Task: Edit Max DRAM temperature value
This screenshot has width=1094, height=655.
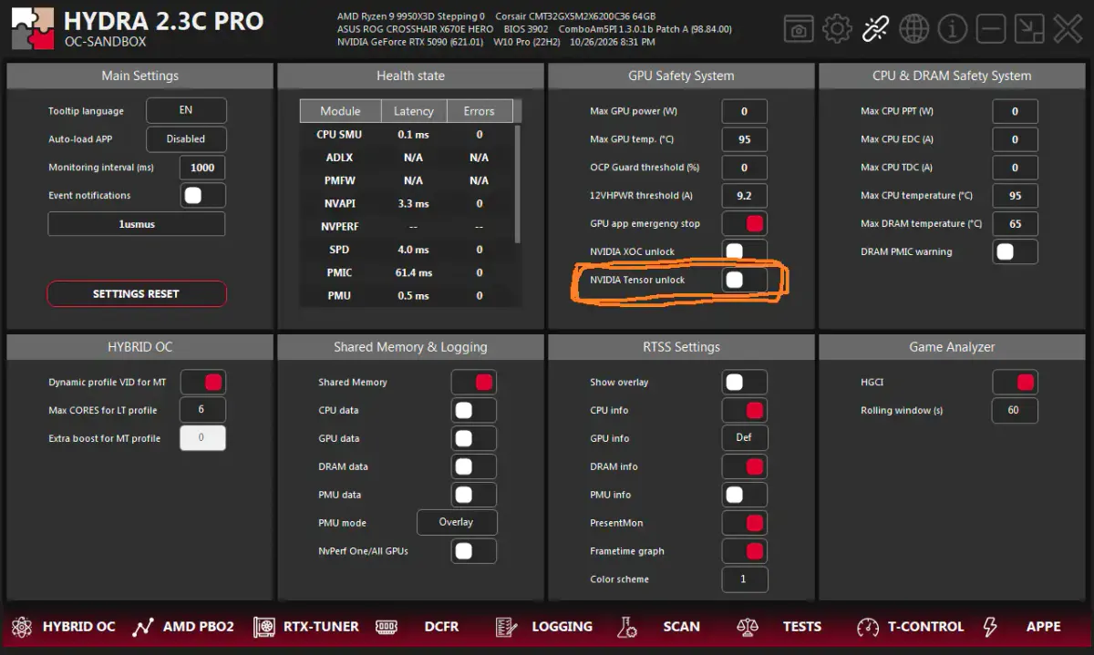Action: tap(1015, 223)
